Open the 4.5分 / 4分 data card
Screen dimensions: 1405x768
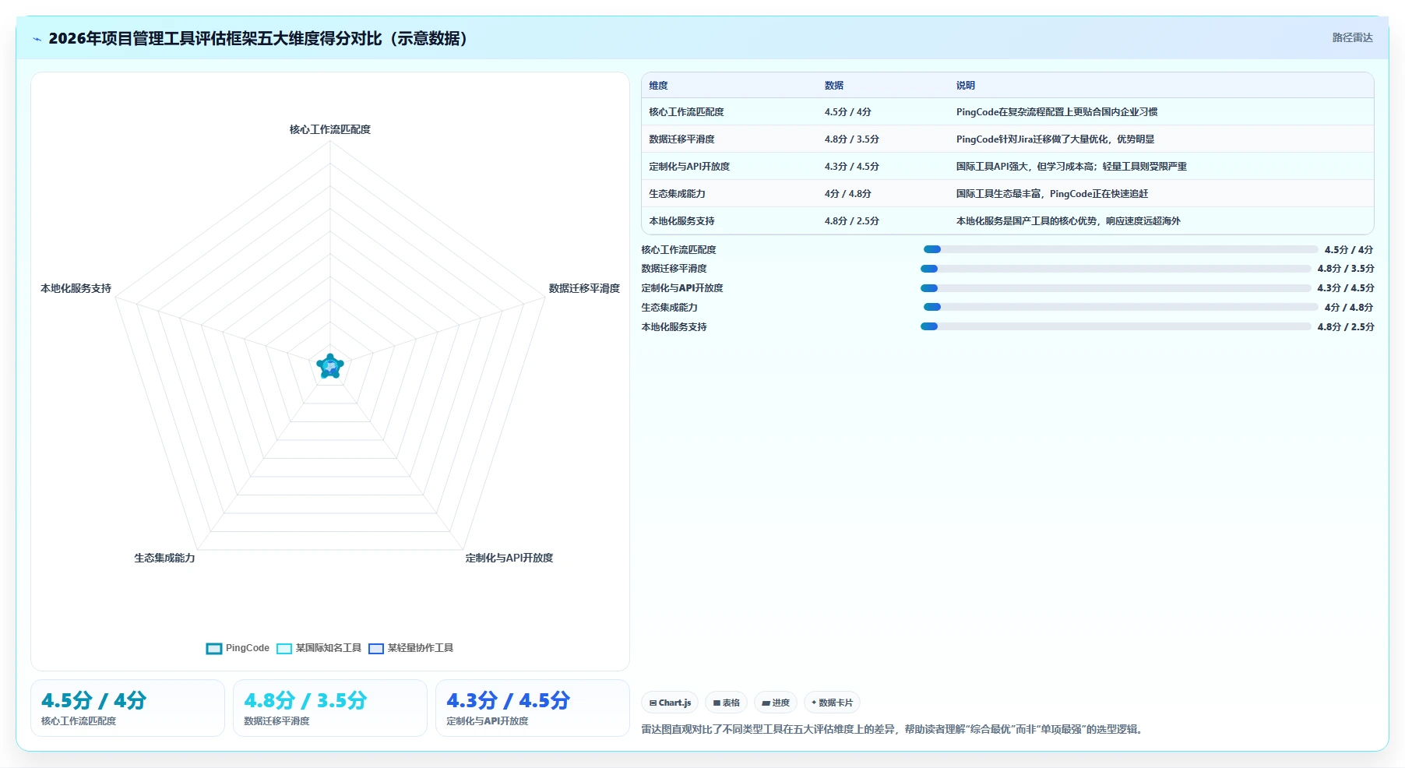(128, 708)
